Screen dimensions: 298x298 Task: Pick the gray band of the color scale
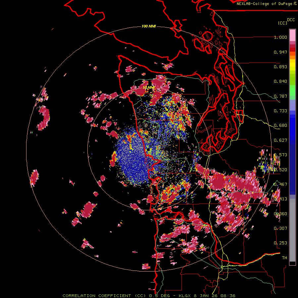pyautogui.click(x=292, y=230)
